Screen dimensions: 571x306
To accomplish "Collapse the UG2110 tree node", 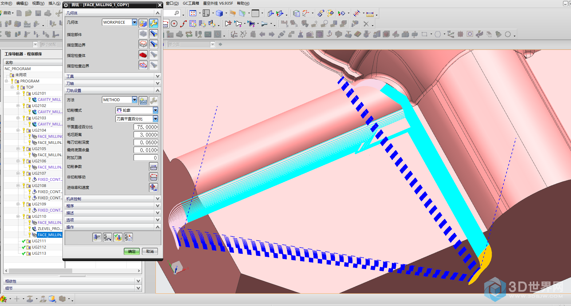I will point(18,216).
